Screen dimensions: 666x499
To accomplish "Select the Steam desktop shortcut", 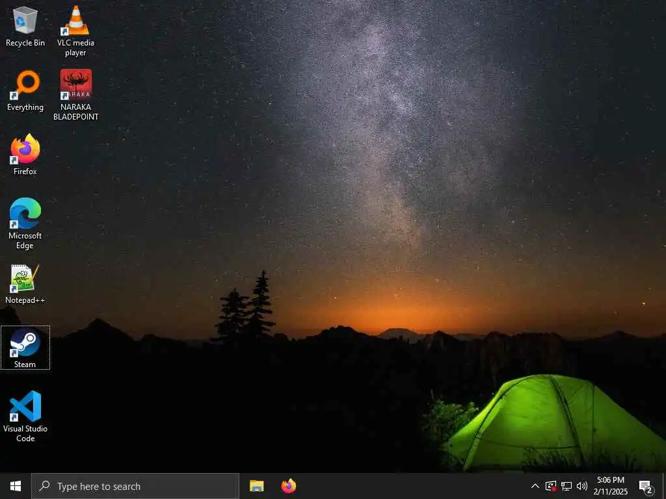I will (x=25, y=348).
